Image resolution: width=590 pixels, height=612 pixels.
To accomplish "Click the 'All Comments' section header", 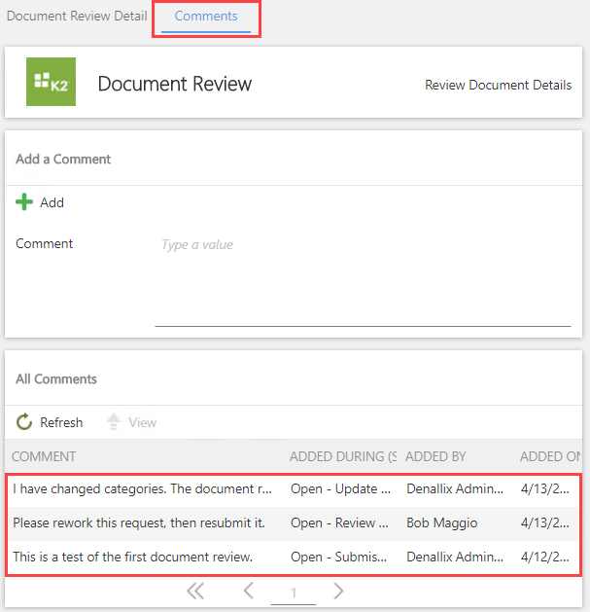I will coord(56,379).
